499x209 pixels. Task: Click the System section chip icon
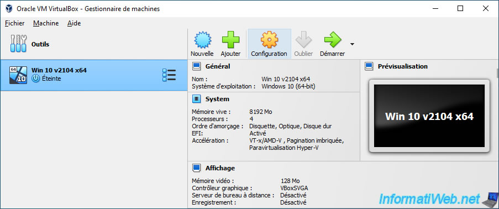197,99
